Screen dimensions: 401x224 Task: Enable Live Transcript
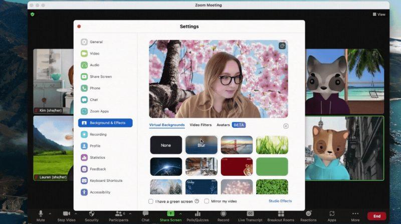pos(250,216)
